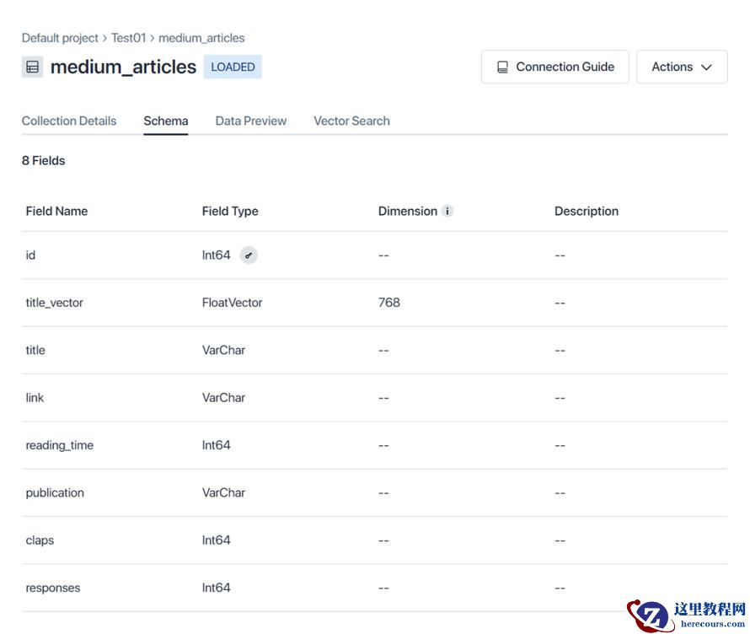Click the LOADED status badge
The image size is (750, 634).
click(233, 67)
